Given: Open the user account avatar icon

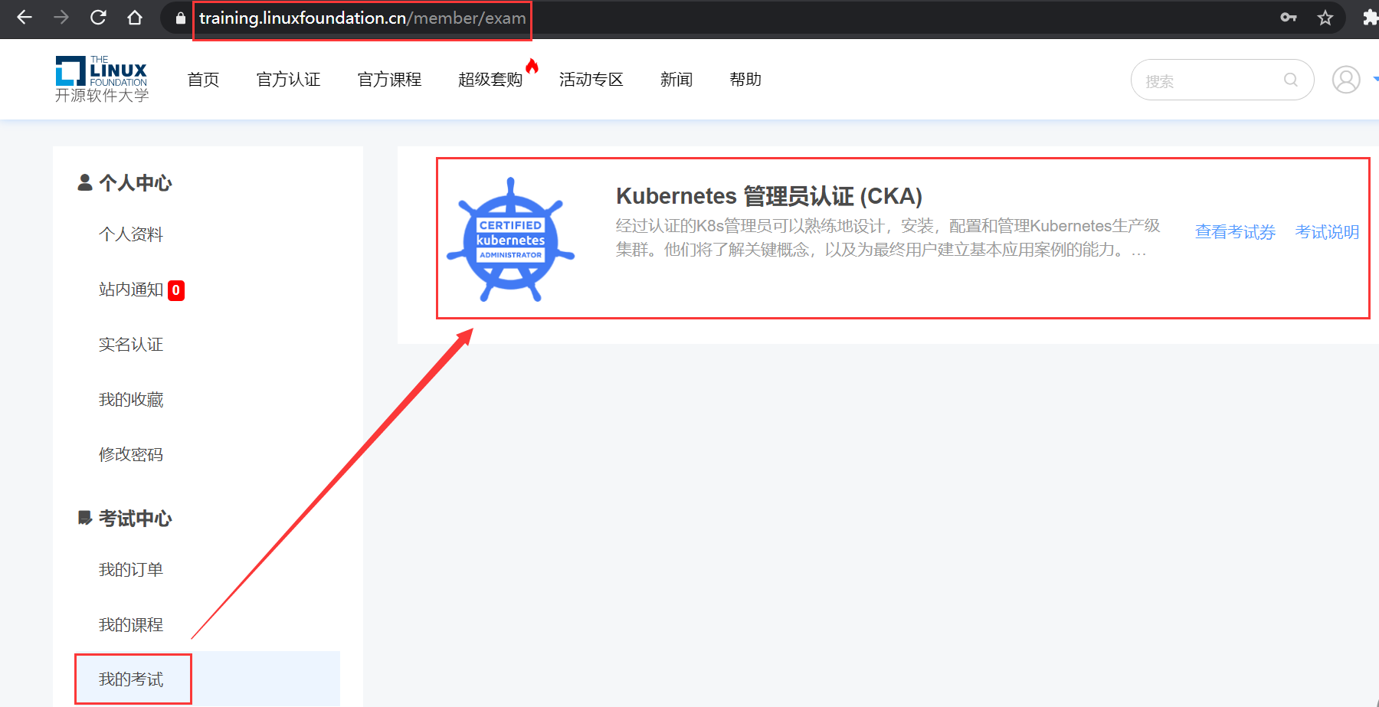Looking at the screenshot, I should [x=1346, y=80].
